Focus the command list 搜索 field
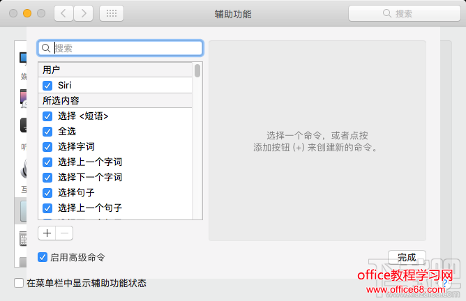466x301 pixels. coord(121,48)
